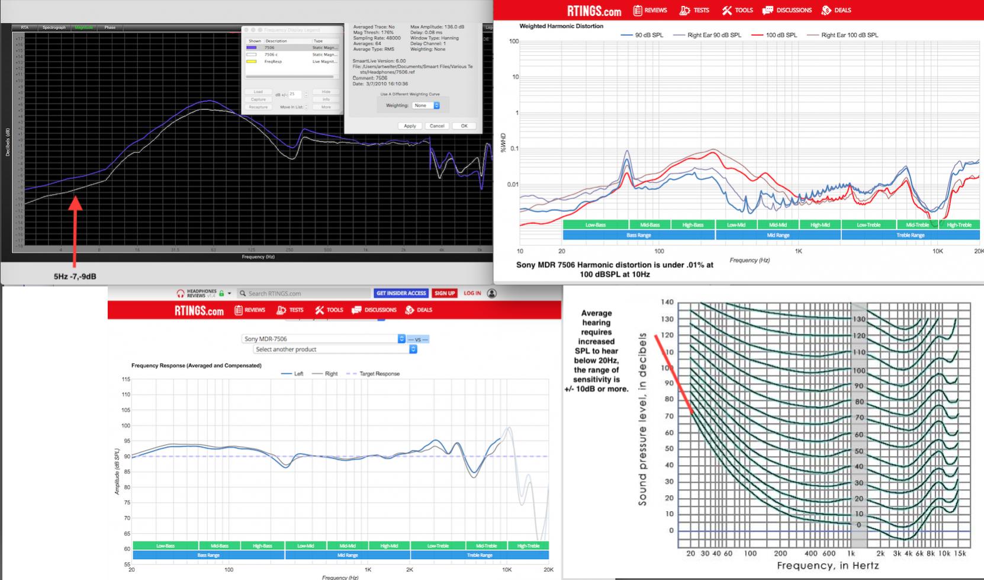Click the RTINGS.com logo in the lower window

point(199,310)
